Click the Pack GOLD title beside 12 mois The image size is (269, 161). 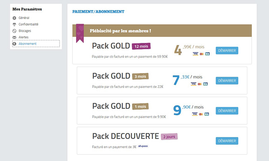(x=111, y=46)
